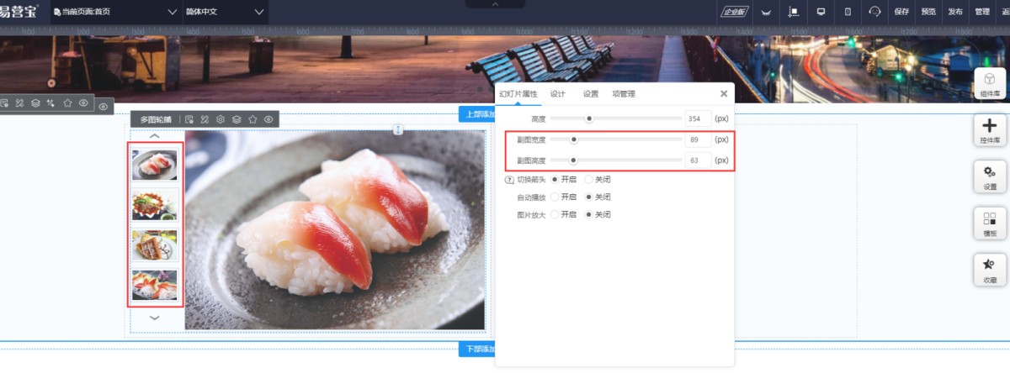
Task: Select the first sushi thumbnail
Action: 155,165
